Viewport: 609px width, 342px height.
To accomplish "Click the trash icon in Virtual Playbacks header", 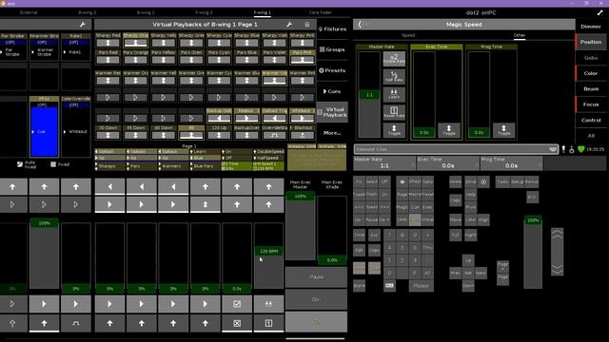I will pyautogui.click(x=307, y=25).
